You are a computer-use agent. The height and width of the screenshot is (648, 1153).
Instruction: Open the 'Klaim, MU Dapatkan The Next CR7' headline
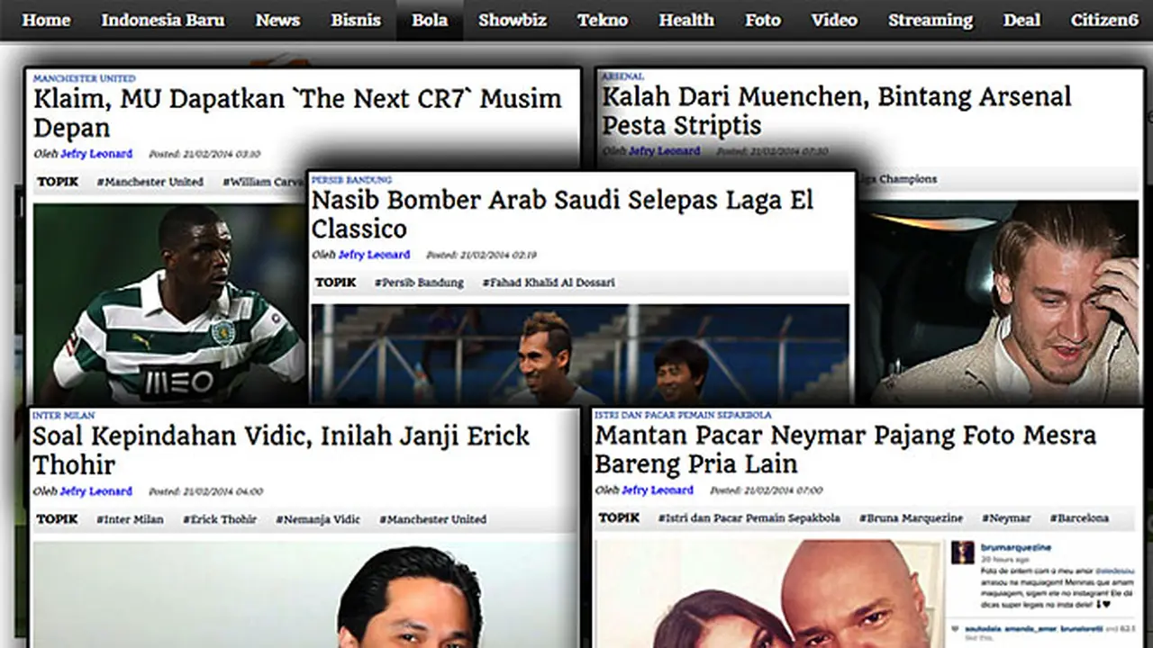297,112
